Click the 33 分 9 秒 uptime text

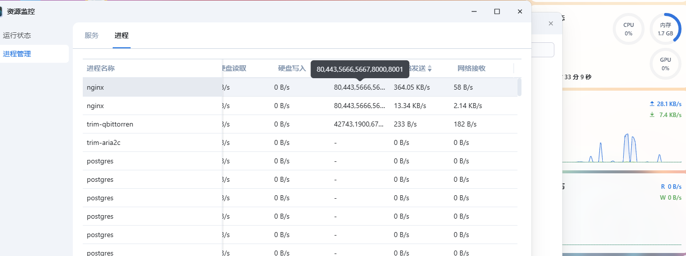coord(578,77)
